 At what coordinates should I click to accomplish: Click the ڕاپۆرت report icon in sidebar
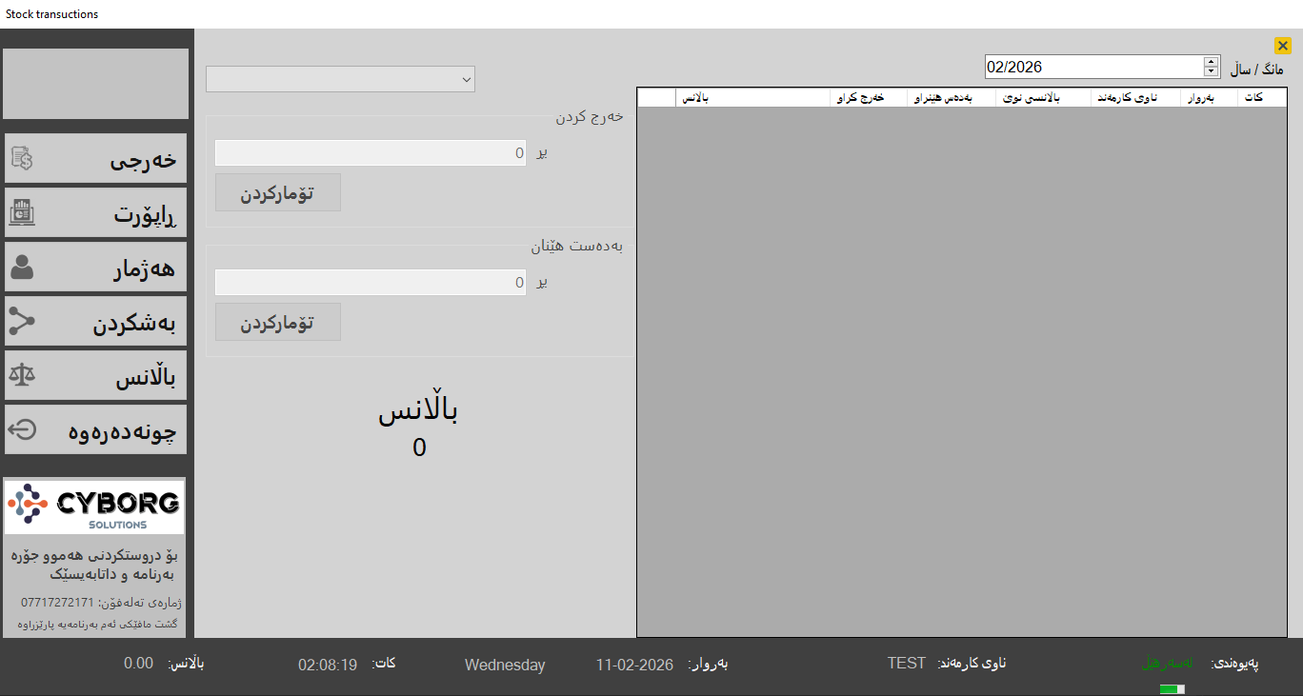pyautogui.click(x=22, y=213)
